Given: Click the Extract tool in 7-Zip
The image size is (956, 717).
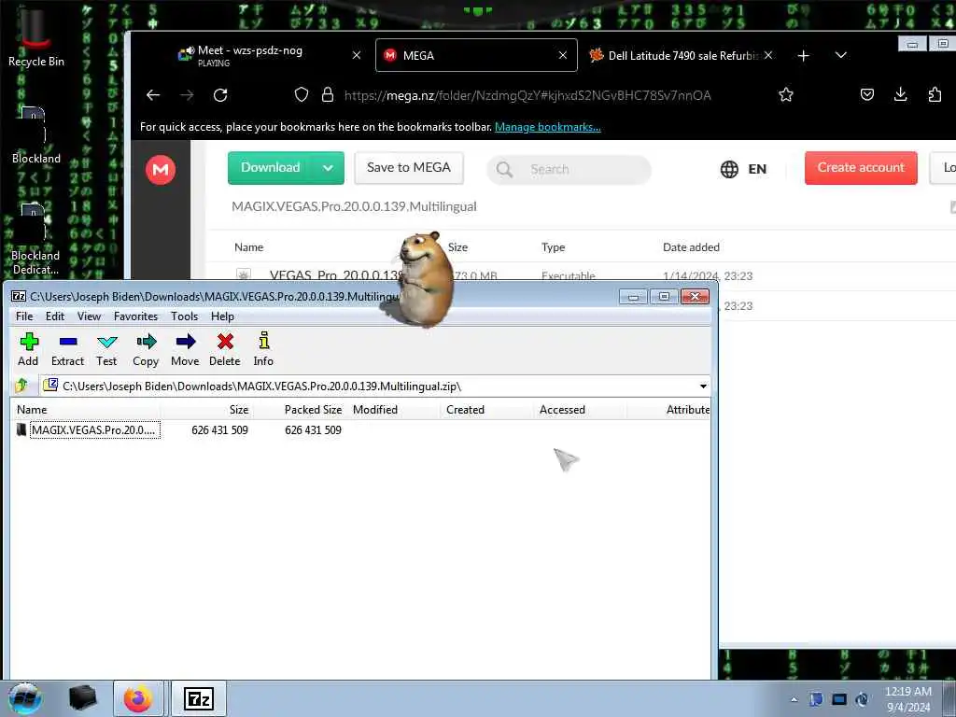Looking at the screenshot, I should [x=67, y=349].
